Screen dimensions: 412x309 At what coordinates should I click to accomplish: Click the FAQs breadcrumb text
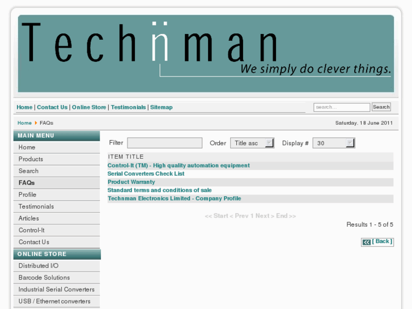(x=46, y=123)
